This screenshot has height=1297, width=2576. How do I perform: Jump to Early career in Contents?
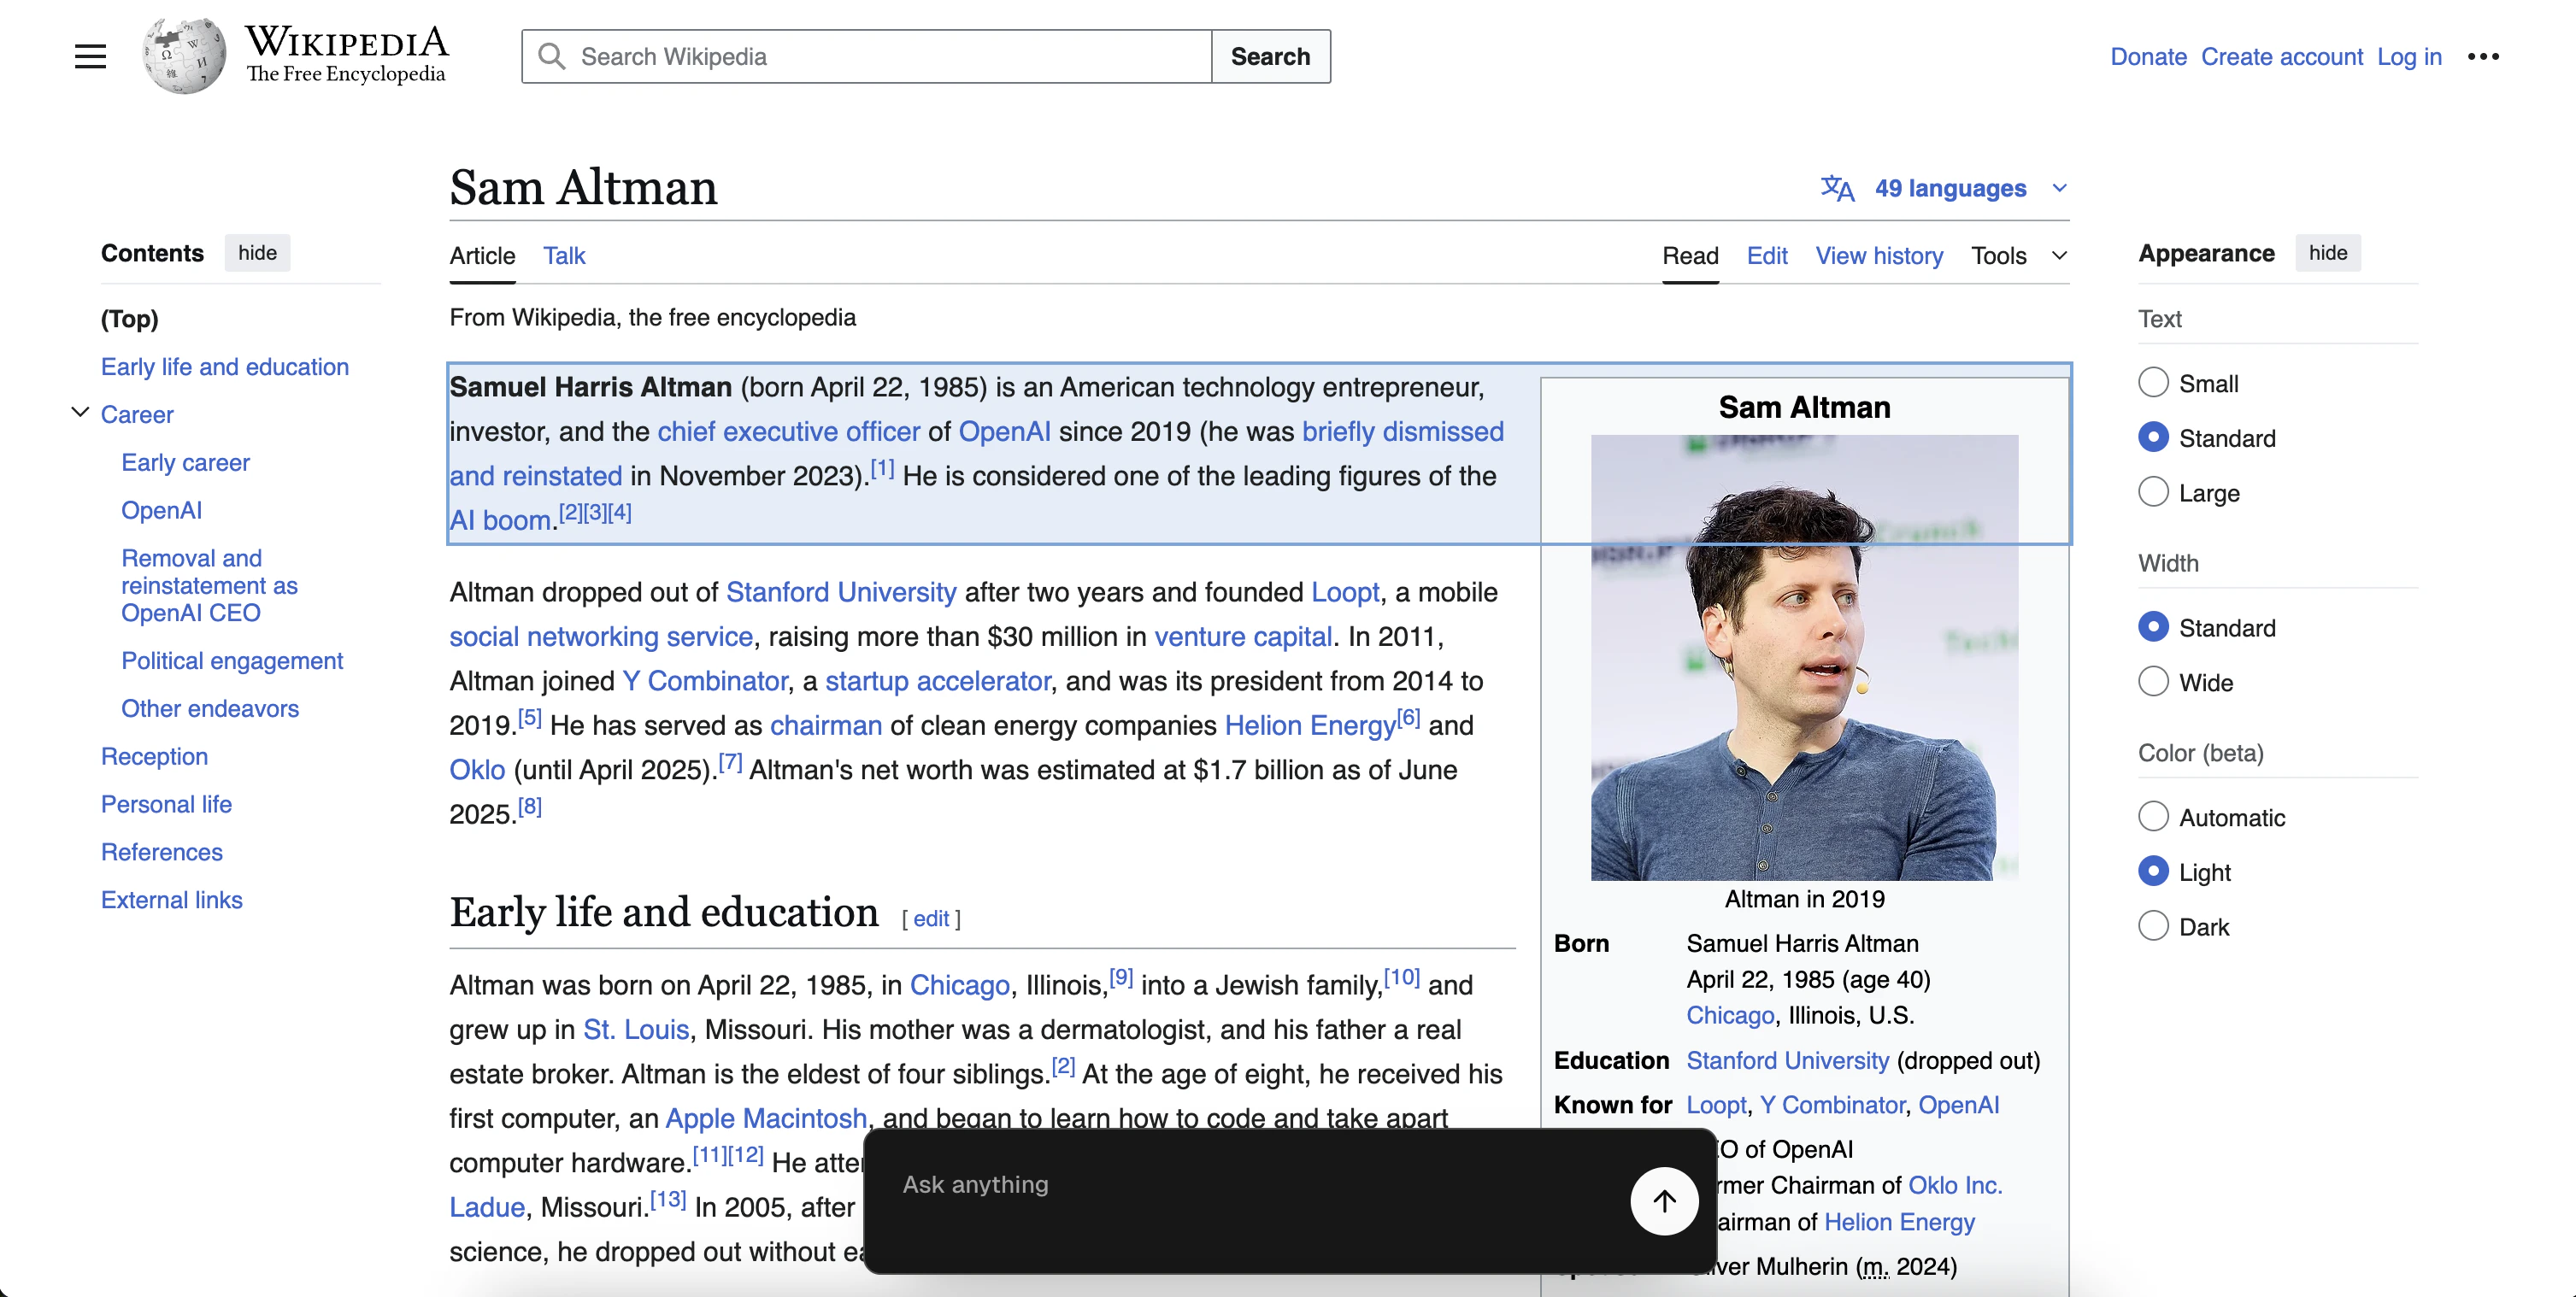click(x=186, y=463)
